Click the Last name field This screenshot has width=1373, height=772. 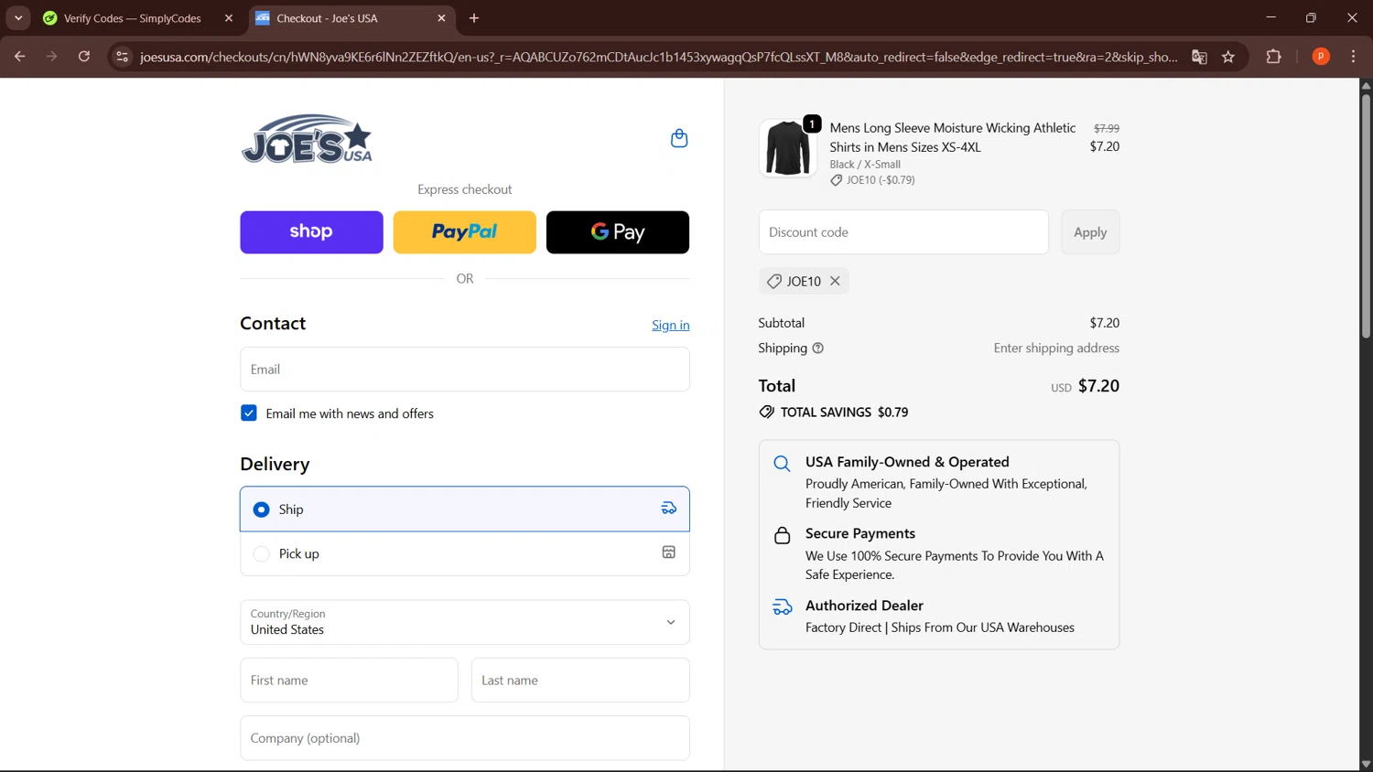pyautogui.click(x=580, y=681)
